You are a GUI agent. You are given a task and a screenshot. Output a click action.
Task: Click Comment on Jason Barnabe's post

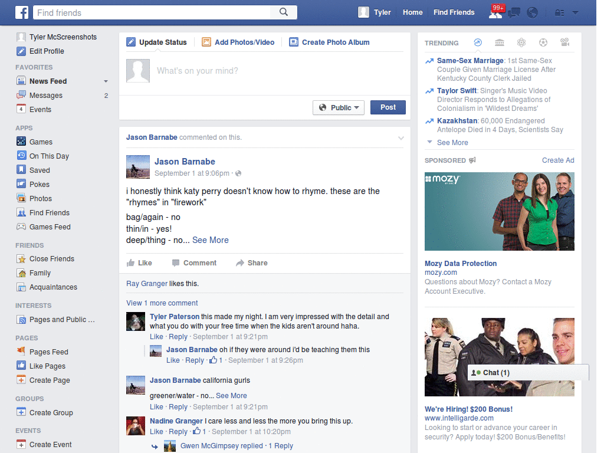point(194,263)
